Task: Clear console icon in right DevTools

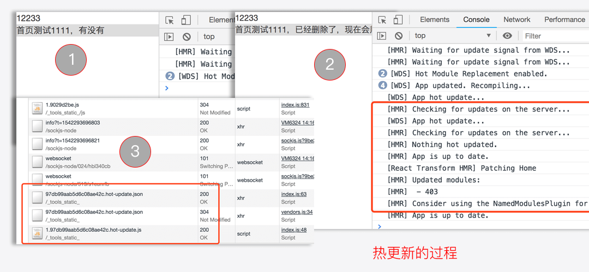Action: click(399, 36)
